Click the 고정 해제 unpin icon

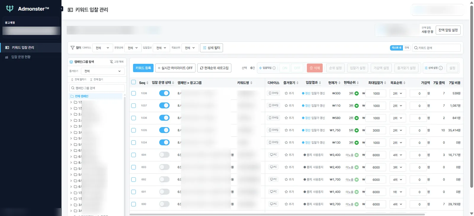[x=111, y=62]
